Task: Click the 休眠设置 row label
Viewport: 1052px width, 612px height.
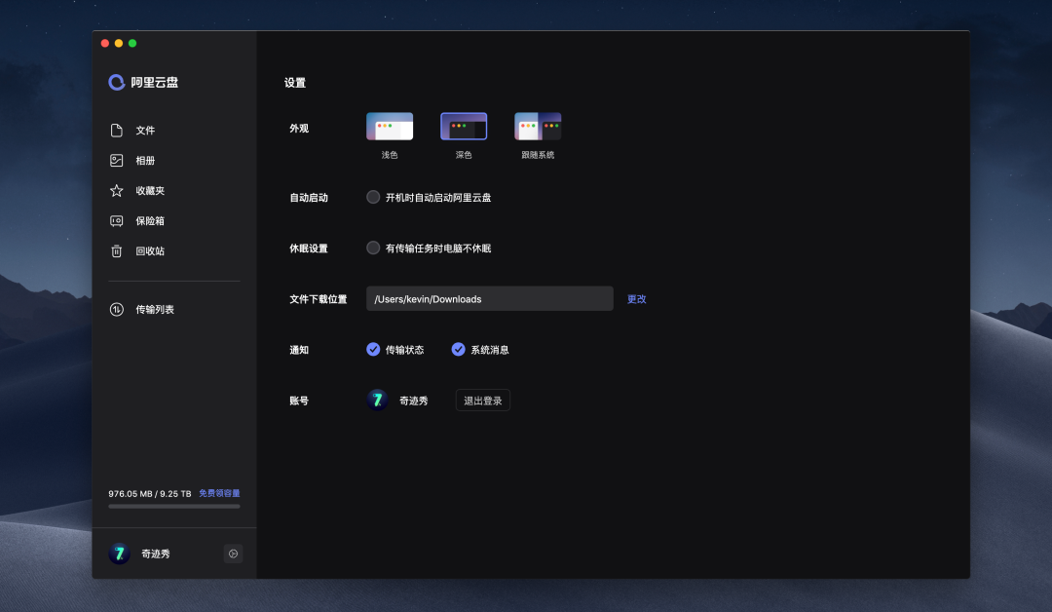Action: (309, 249)
